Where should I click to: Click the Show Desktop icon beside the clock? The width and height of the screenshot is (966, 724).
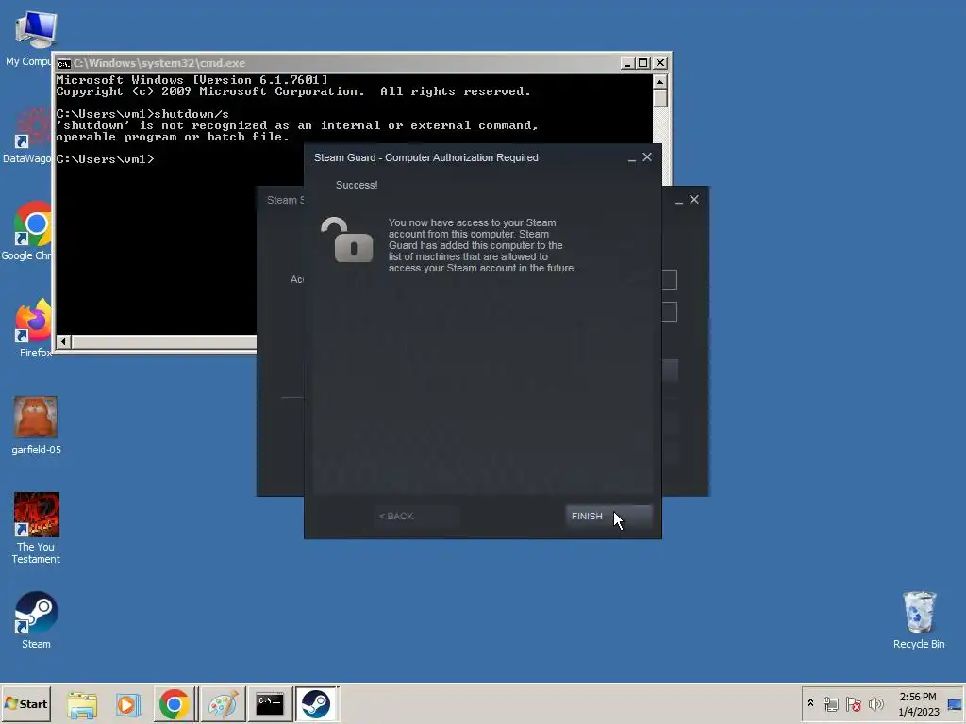pyautogui.click(x=955, y=703)
